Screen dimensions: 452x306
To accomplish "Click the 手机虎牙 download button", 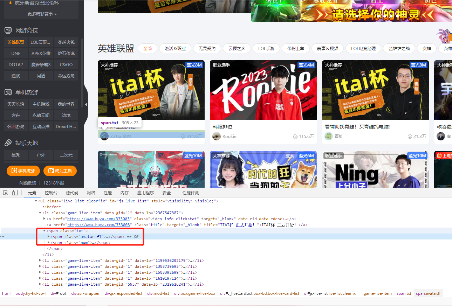I will click(23, 171).
